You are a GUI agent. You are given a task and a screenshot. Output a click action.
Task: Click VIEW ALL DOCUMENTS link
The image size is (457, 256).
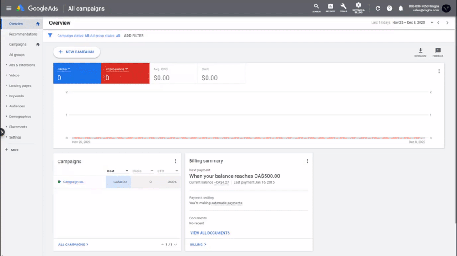click(x=210, y=233)
